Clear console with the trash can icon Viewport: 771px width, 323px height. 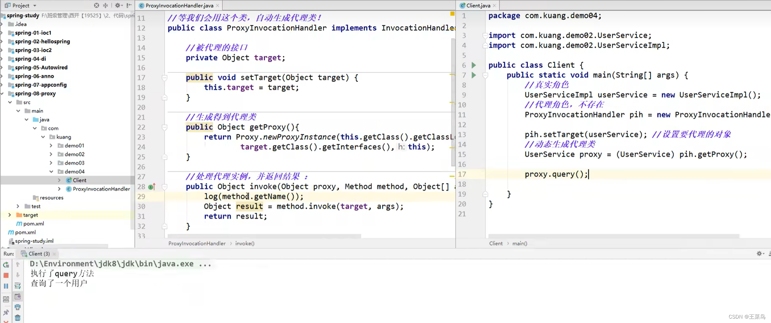pyautogui.click(x=18, y=318)
